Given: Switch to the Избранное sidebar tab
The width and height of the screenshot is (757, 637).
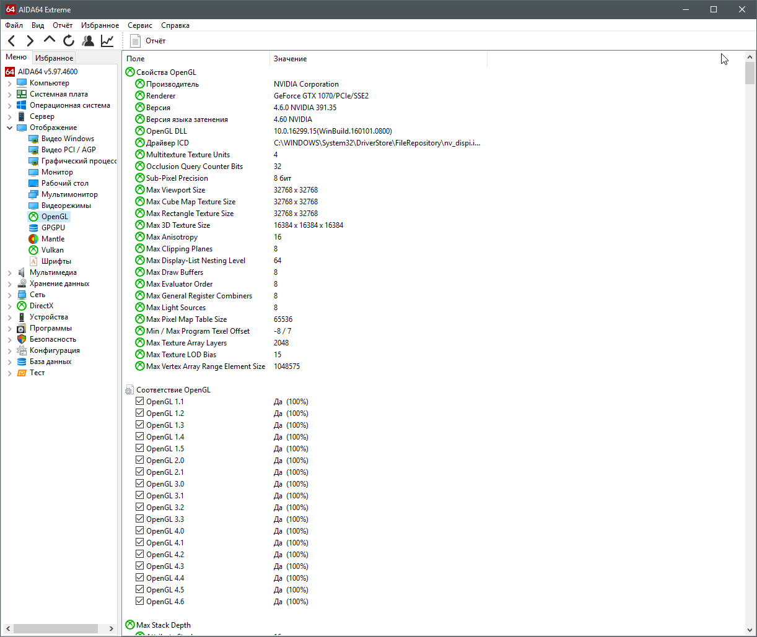Looking at the screenshot, I should [x=54, y=58].
